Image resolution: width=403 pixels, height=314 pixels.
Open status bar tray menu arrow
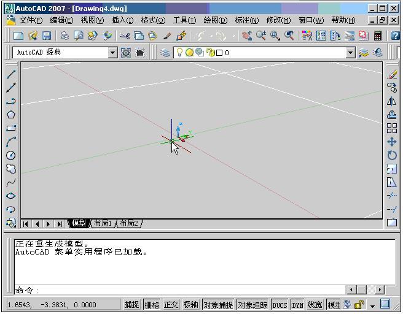pos(373,305)
